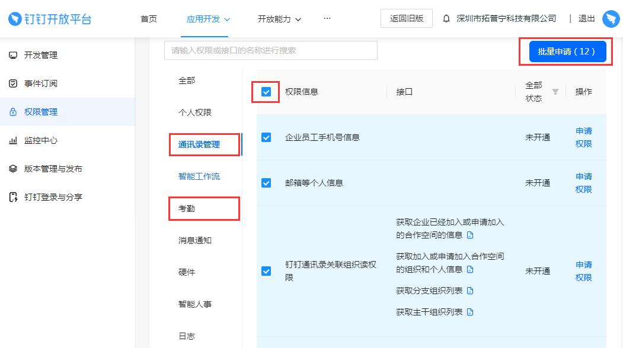Open the 获取分支组织列表 interface link

pos(429,291)
